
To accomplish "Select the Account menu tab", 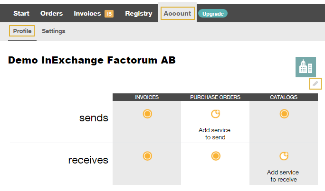I will (x=178, y=13).
